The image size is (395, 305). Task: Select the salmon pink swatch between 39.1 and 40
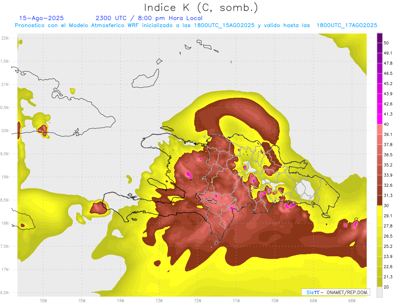[380, 129]
